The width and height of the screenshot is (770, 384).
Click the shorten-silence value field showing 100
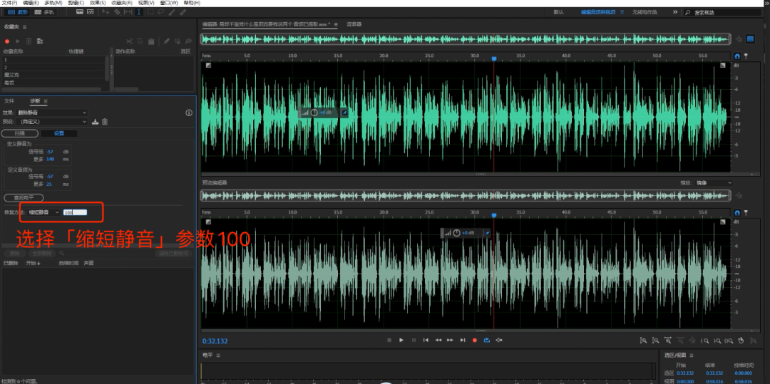tap(75, 212)
